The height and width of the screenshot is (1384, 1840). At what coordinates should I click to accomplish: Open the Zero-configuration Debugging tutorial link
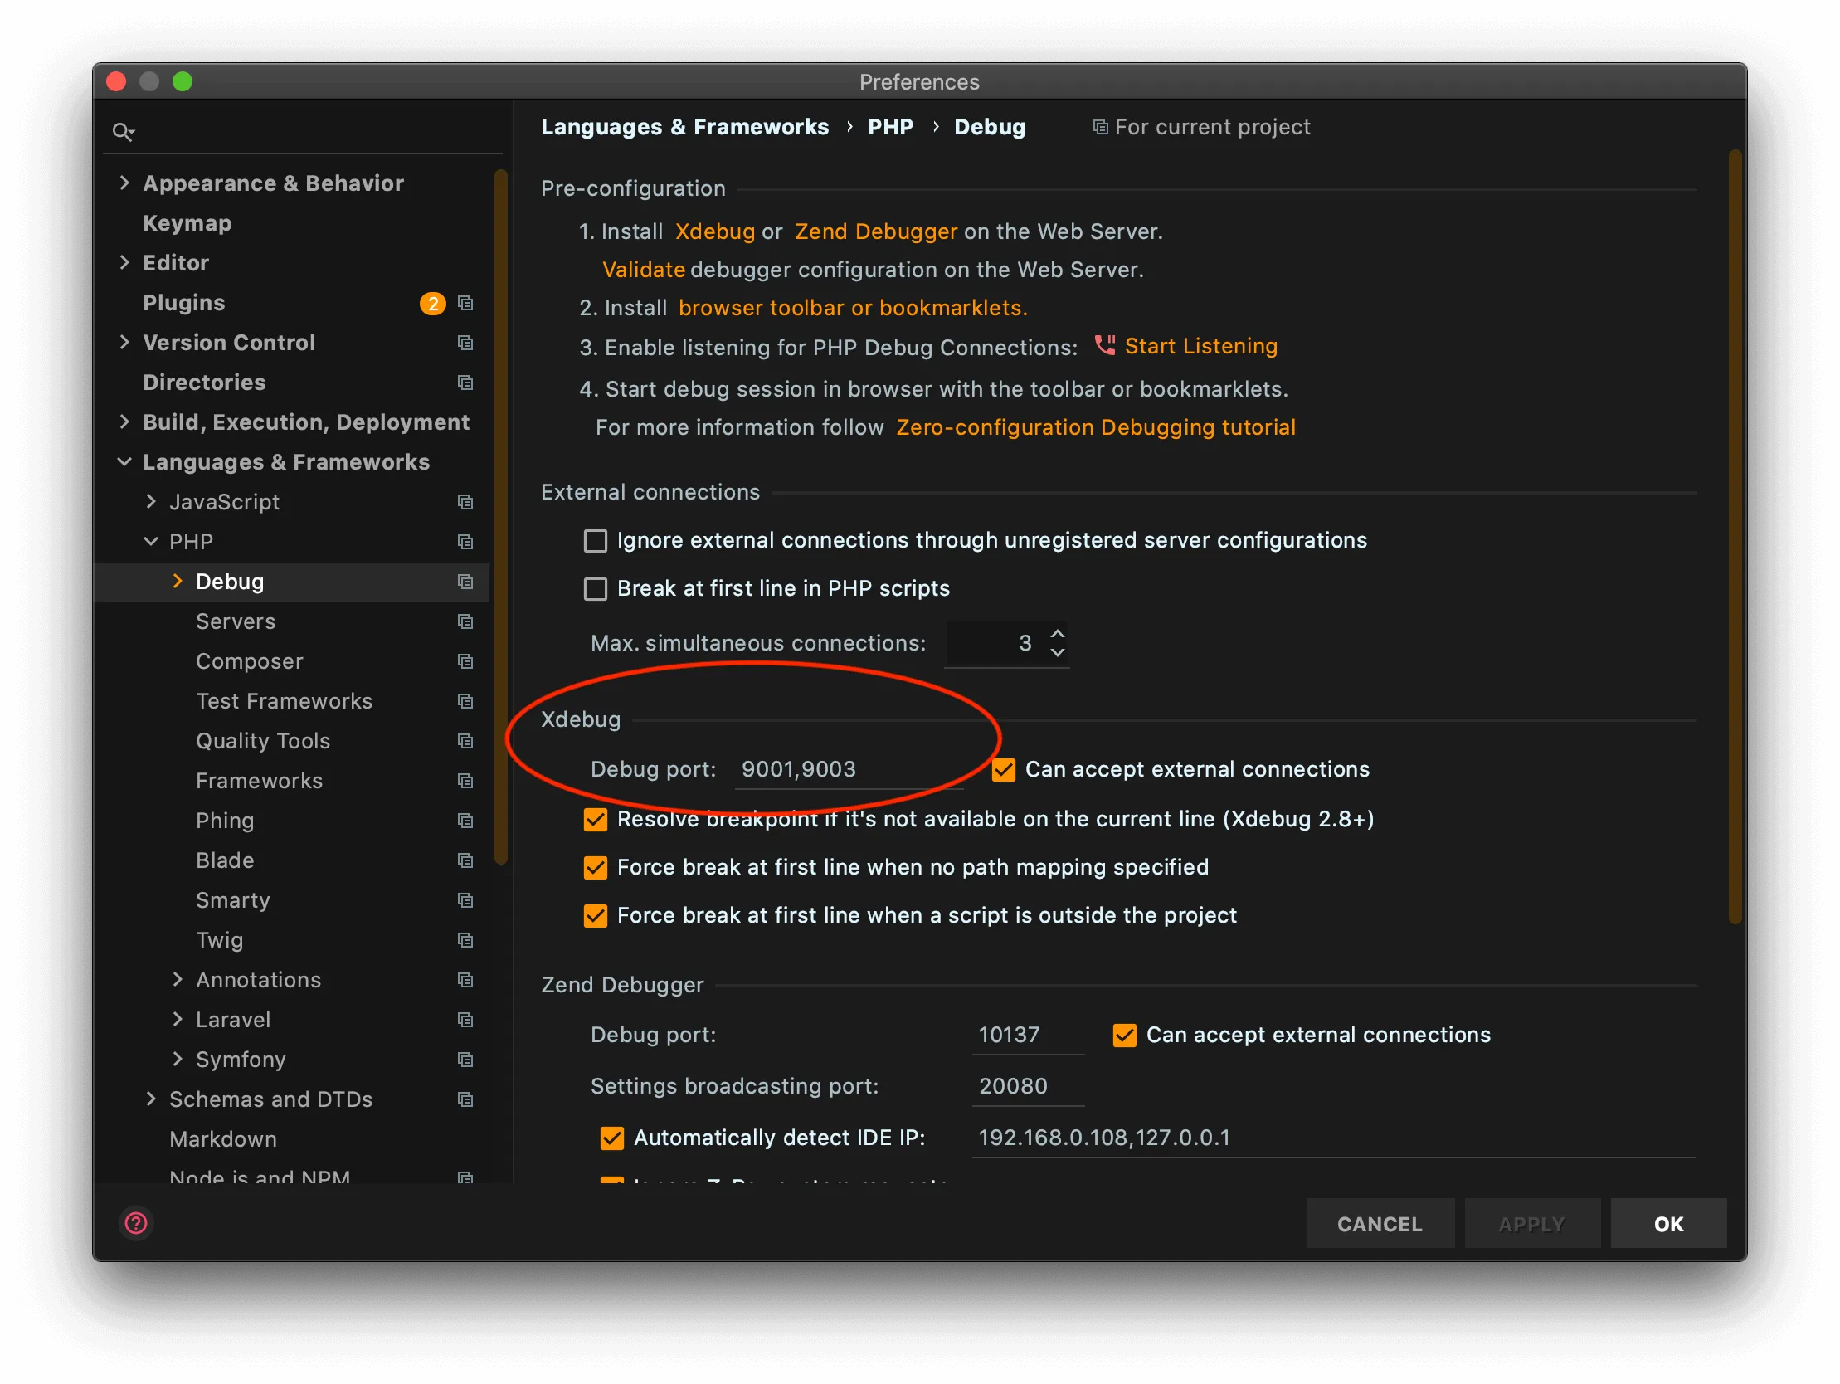(x=1095, y=427)
